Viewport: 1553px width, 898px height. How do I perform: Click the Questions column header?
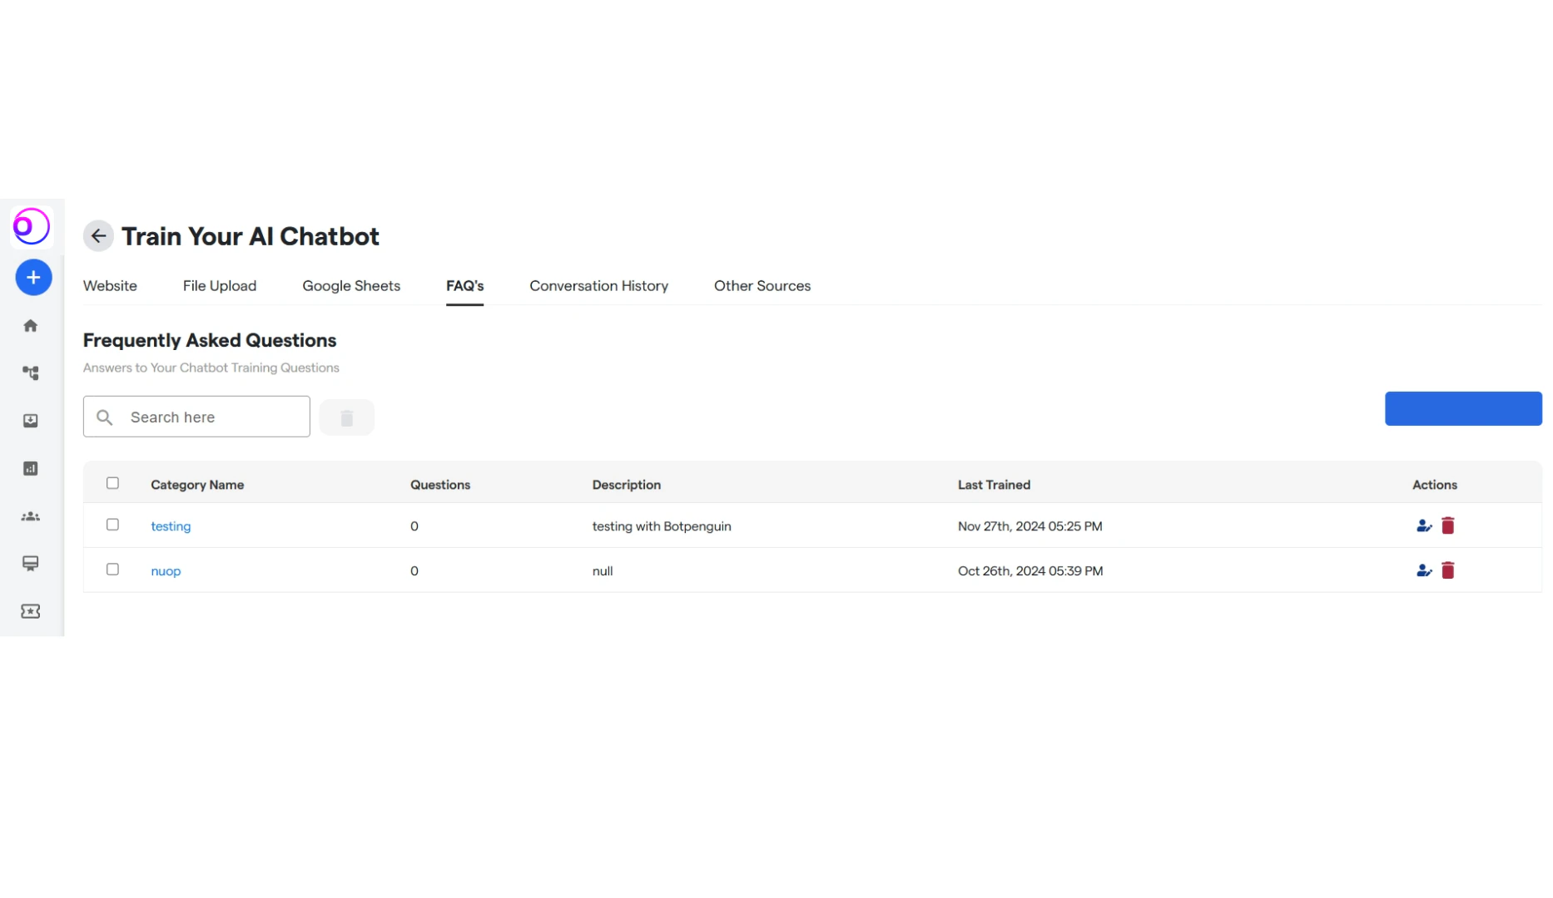(440, 485)
